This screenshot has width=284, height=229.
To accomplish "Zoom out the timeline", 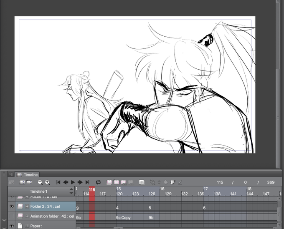I will 40,182.
